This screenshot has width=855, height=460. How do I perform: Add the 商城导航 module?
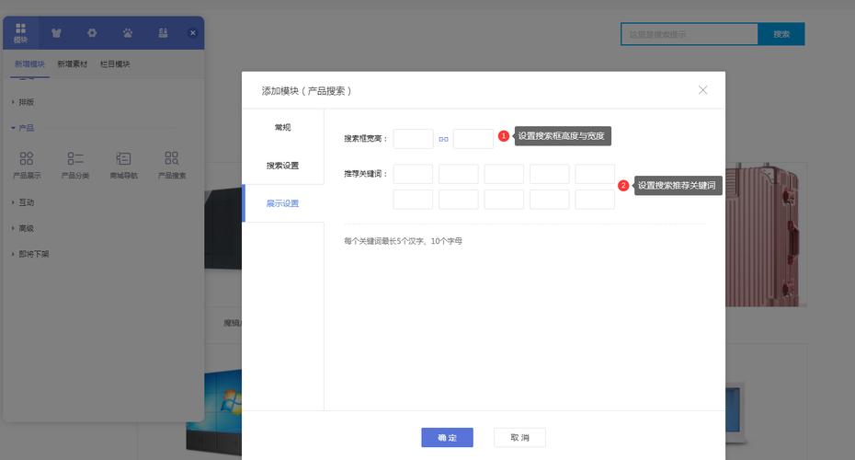(124, 166)
